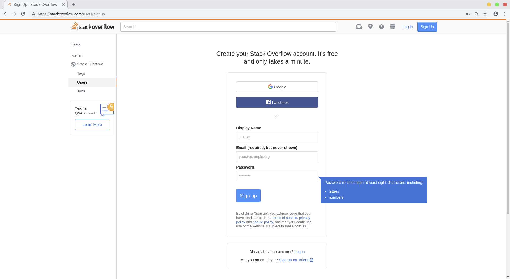Switch to the Sign Up - Stack Overflow tab

(x=35, y=5)
